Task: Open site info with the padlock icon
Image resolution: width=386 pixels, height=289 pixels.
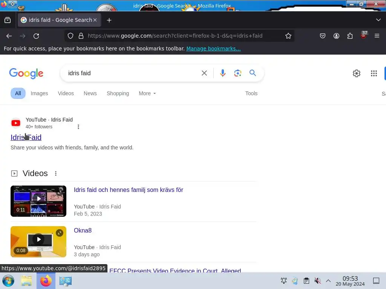Action: 81,36
